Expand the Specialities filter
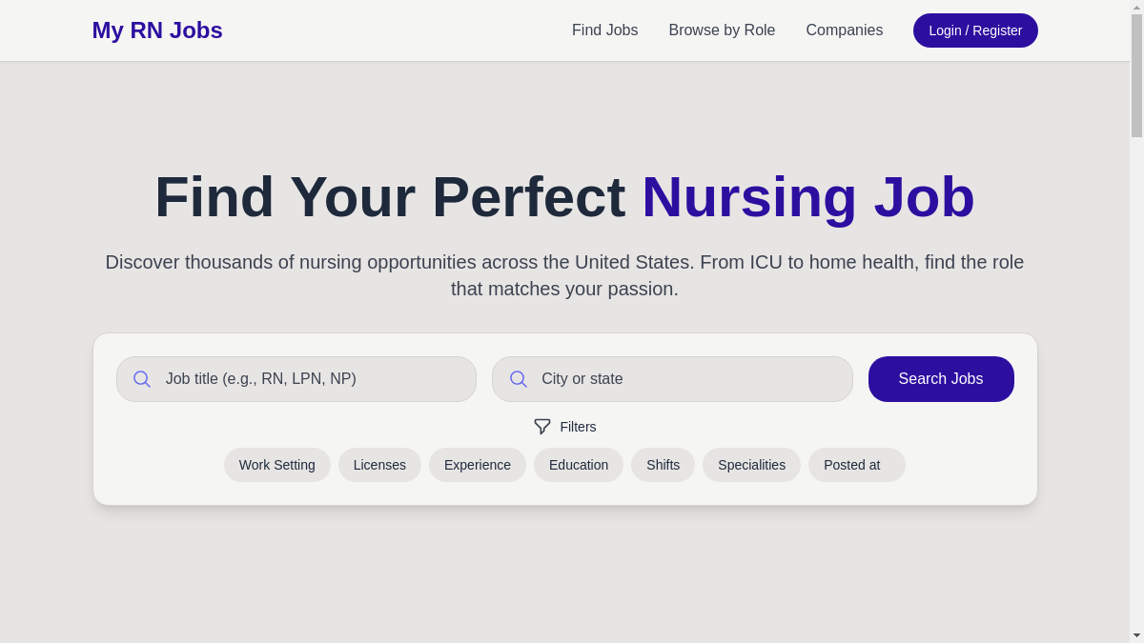Screen dimensions: 1144x643 point(751,465)
